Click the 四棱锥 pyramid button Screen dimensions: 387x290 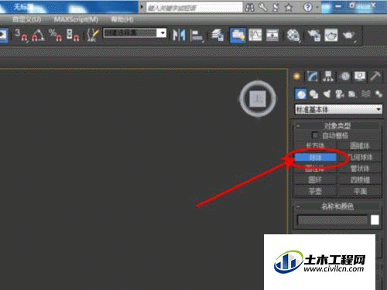[x=360, y=180]
